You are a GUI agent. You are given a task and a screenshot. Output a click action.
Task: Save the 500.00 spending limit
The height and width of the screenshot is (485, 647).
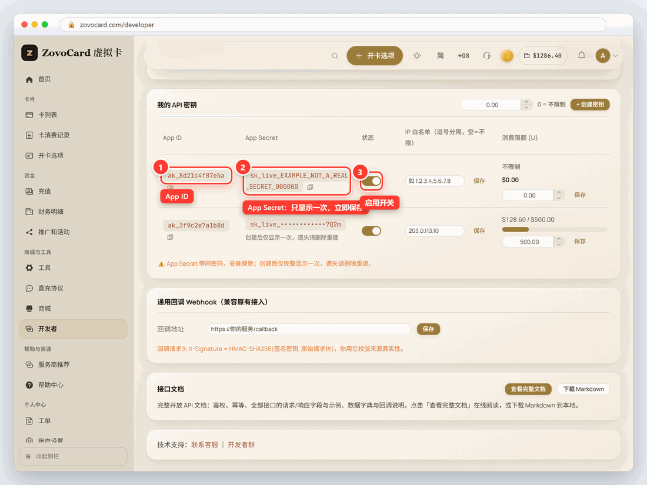[579, 241]
